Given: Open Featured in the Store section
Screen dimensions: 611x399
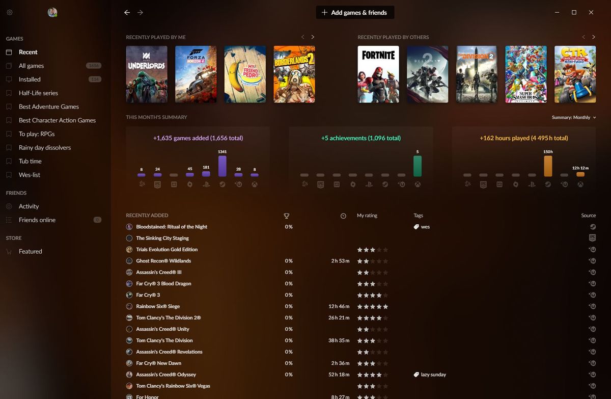Looking at the screenshot, I should pos(30,251).
